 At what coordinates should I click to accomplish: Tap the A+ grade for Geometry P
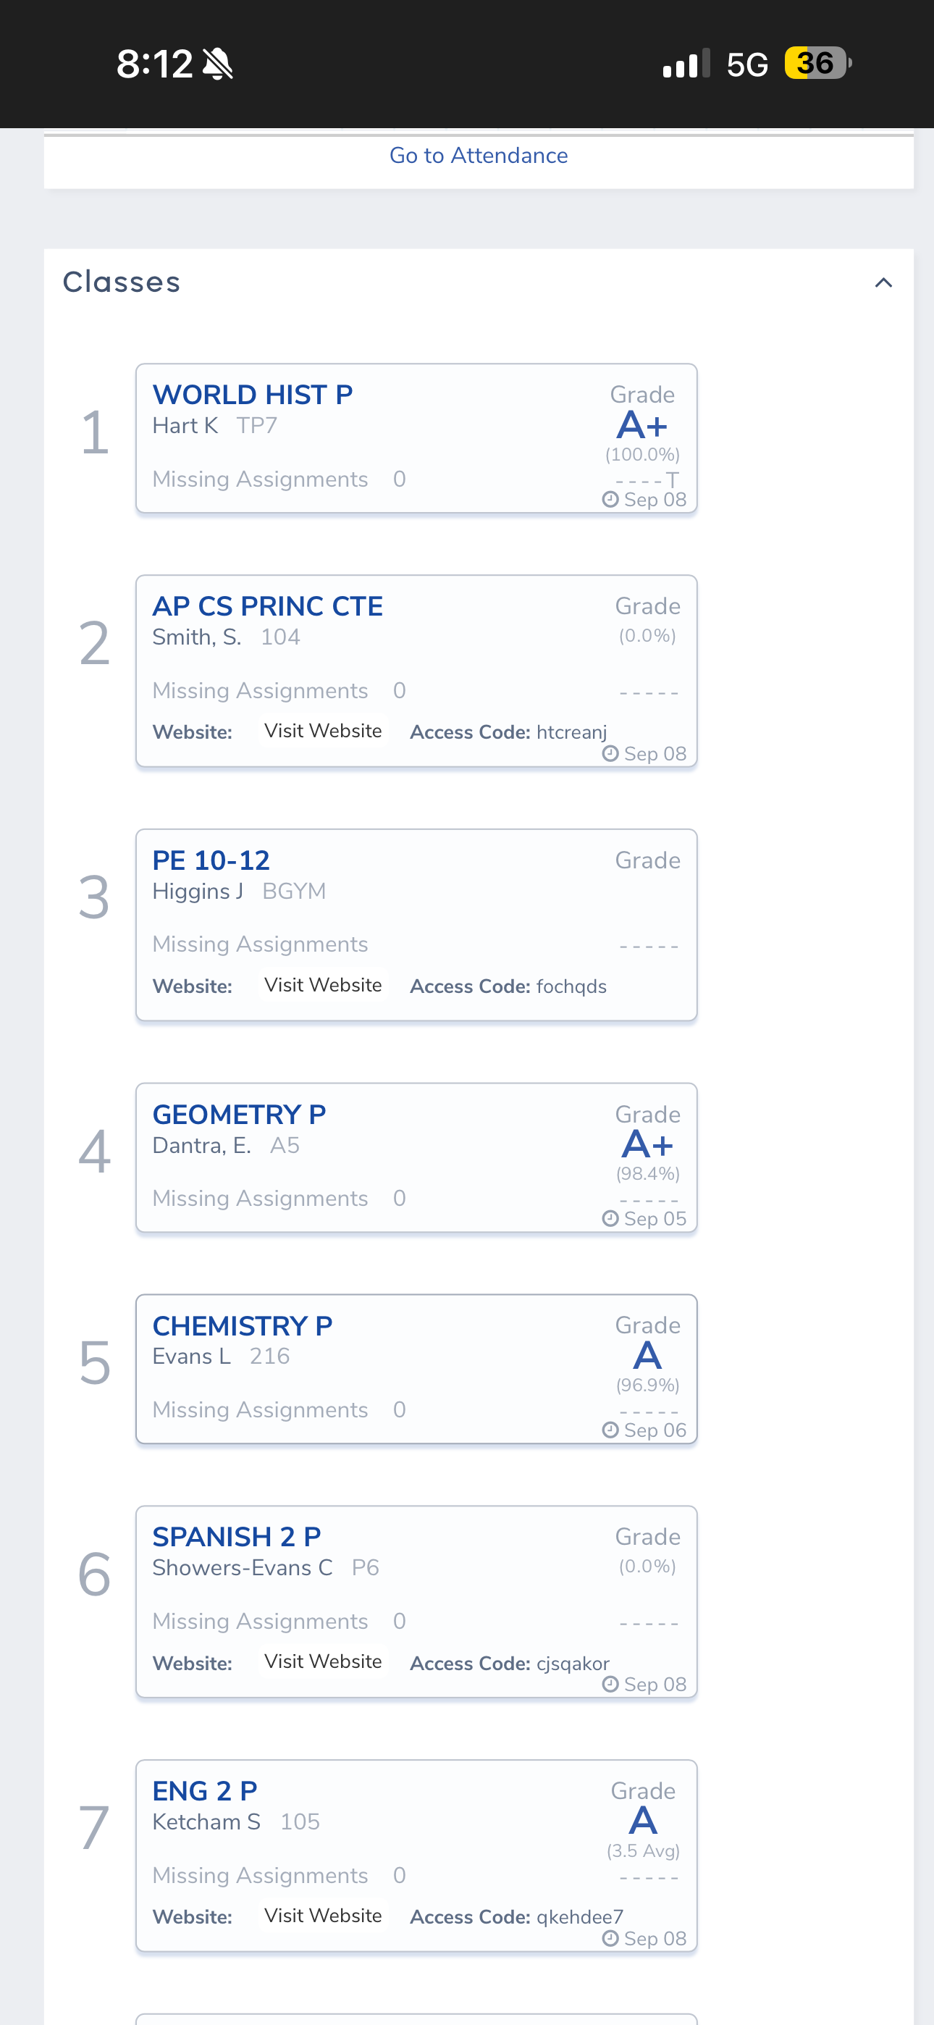647,1145
